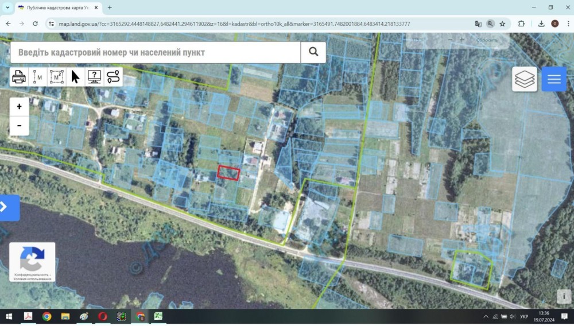Click the red highlighted land parcel
The image size is (574, 326).
pos(228,172)
